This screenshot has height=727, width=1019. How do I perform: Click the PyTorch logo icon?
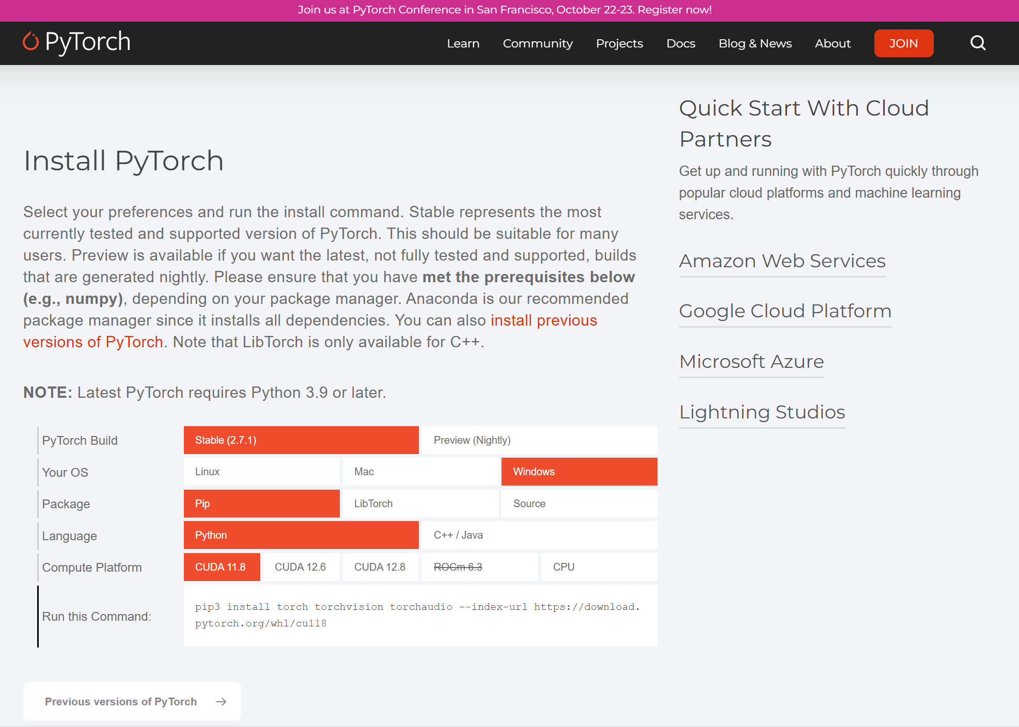pos(29,42)
